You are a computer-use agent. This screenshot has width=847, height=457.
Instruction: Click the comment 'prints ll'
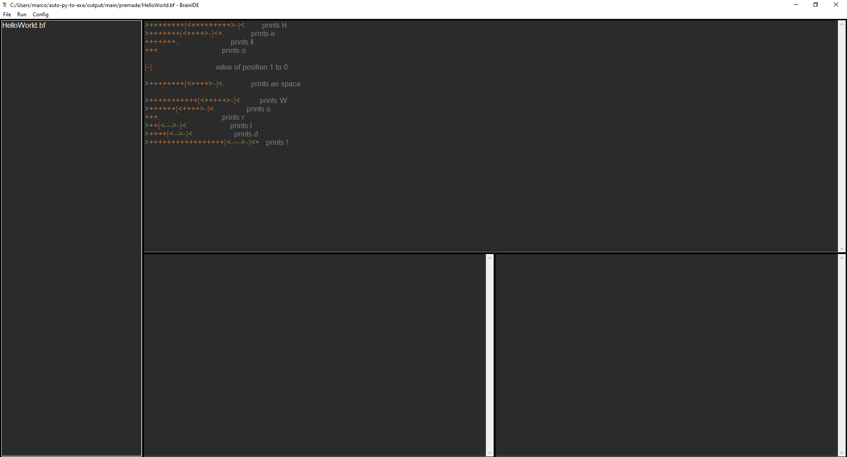click(x=242, y=42)
